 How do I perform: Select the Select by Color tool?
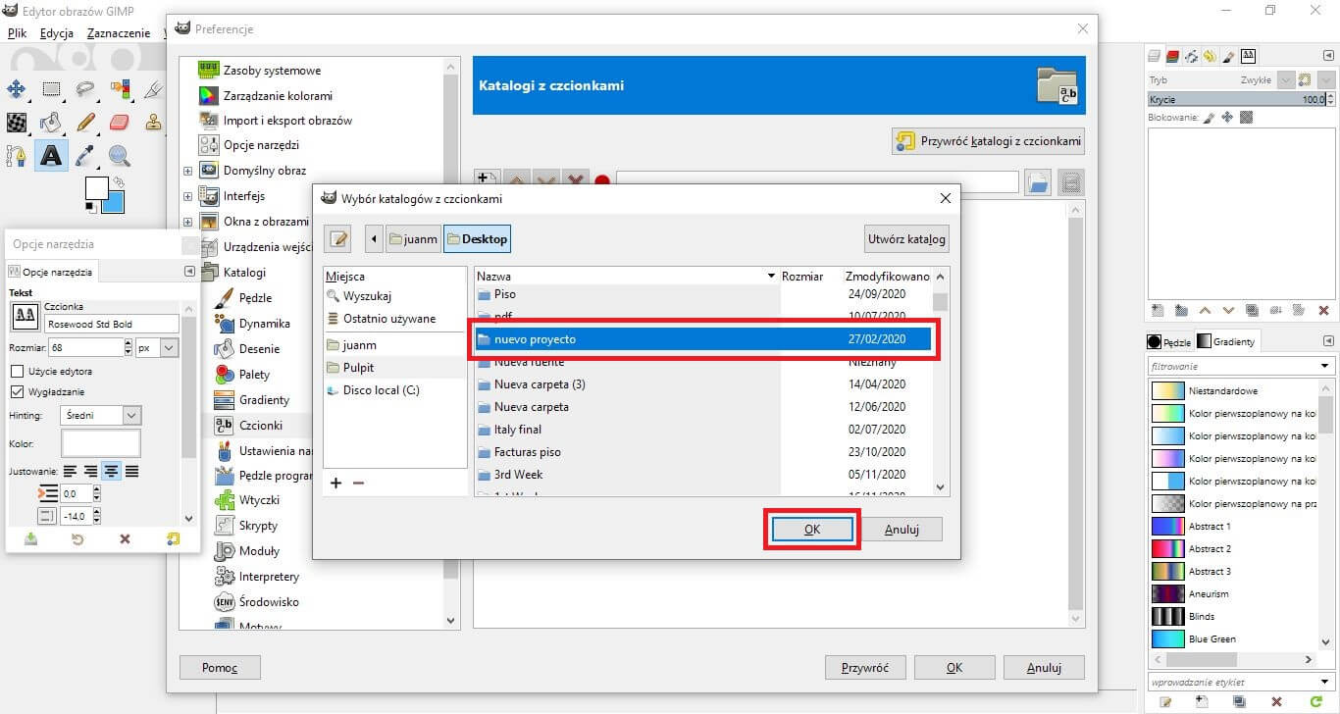tap(120, 89)
